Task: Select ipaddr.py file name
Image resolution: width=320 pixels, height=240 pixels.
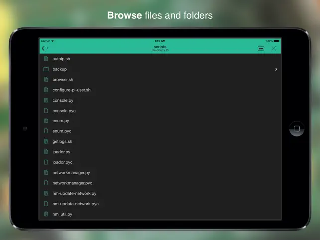Action: tap(61, 152)
